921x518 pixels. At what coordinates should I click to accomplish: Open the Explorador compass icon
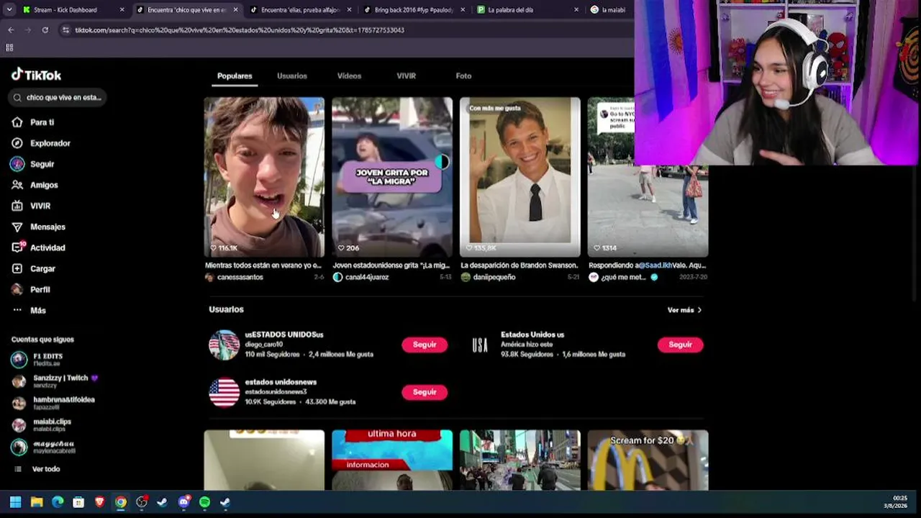click(17, 143)
